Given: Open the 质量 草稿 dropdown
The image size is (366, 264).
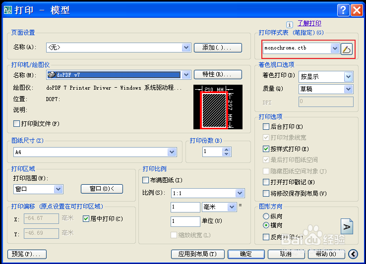Looking at the screenshot, I should (348, 89).
